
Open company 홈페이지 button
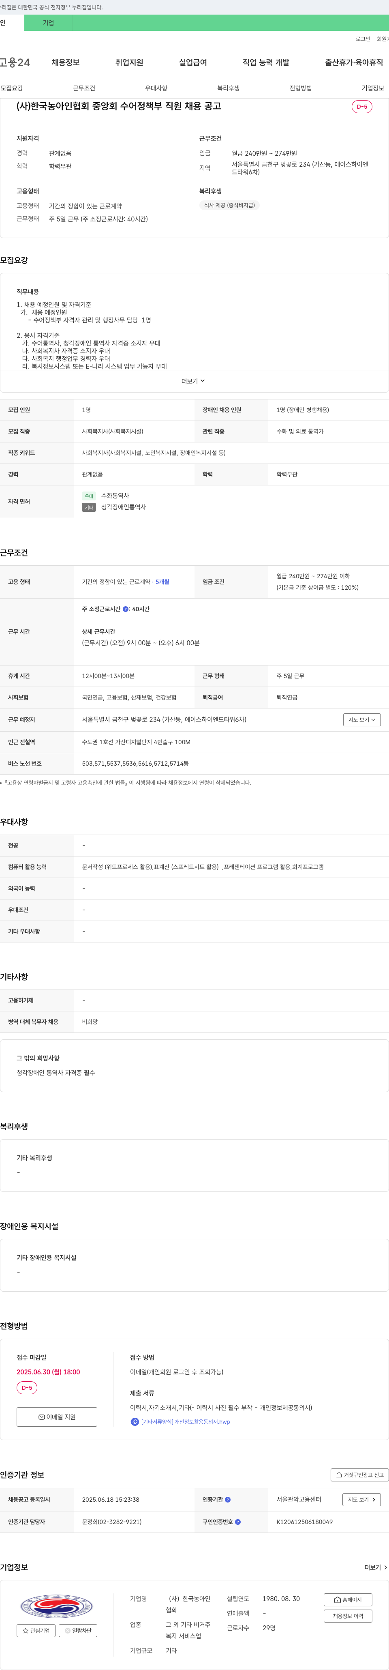pos(348,1600)
